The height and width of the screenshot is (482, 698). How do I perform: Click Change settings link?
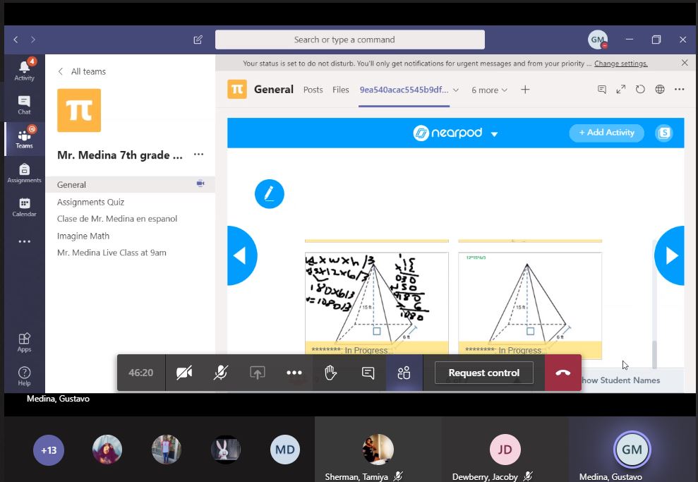click(620, 64)
